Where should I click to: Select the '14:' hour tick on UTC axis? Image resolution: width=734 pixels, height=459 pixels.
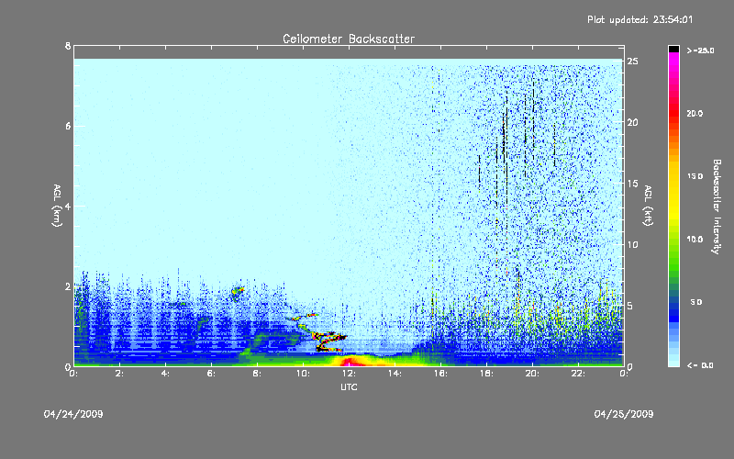tap(395, 374)
